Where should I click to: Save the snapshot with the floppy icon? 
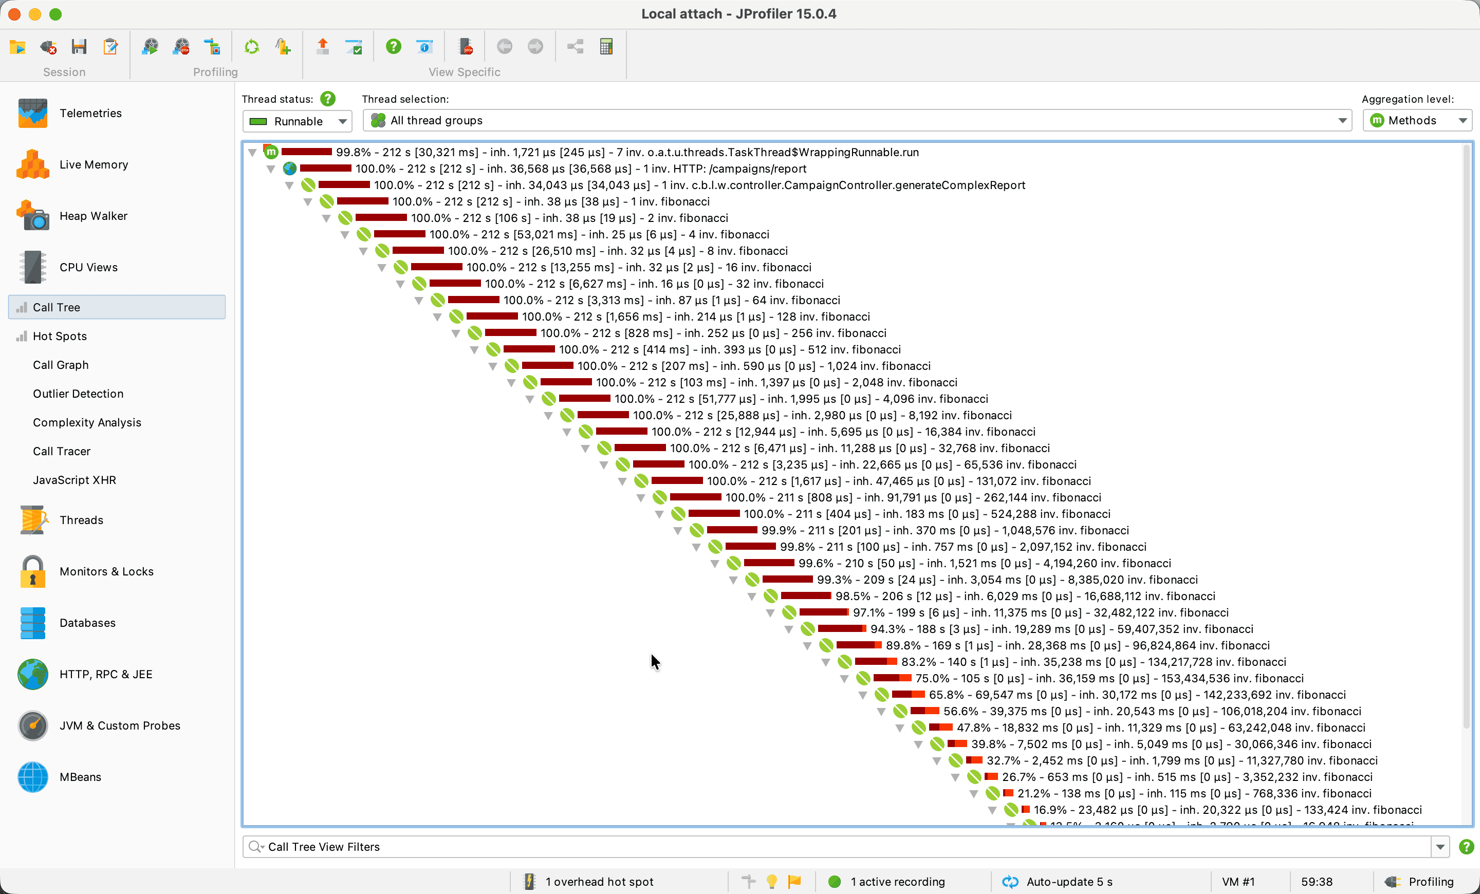pos(79,46)
